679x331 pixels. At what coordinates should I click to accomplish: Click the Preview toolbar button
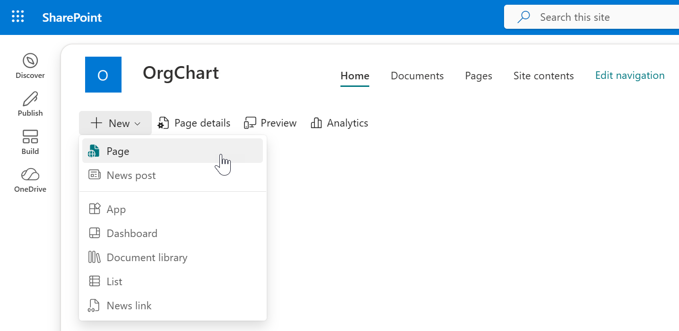coord(270,123)
